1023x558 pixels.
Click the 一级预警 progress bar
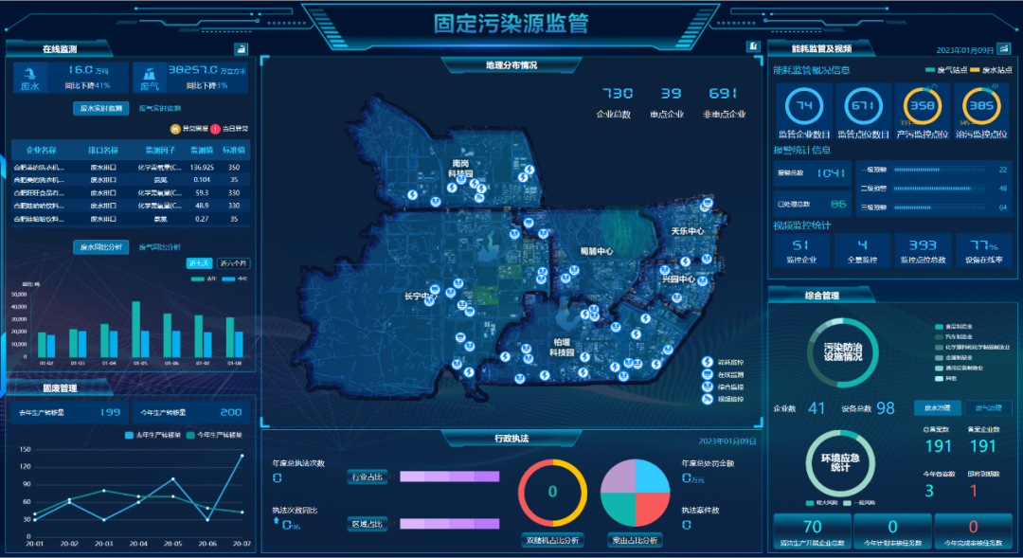pos(940,170)
